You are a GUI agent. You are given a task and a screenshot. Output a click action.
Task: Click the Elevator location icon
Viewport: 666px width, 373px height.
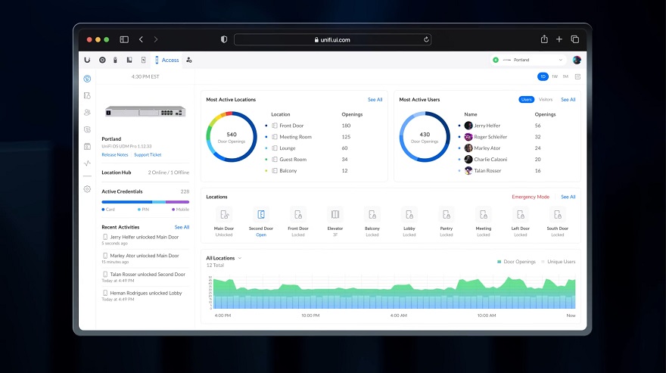coord(335,215)
